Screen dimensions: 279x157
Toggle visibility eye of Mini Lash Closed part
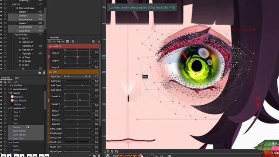coord(1,8)
